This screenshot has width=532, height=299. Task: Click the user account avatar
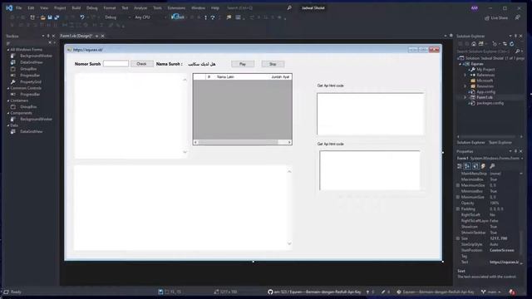475,8
